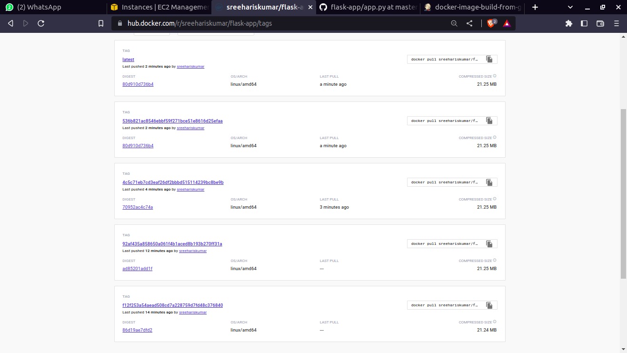
Task: Select the sreehariskumar/flask-app Docker Hub tab
Action: (x=263, y=7)
